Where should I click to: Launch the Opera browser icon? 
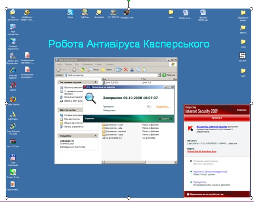[x=13, y=87]
